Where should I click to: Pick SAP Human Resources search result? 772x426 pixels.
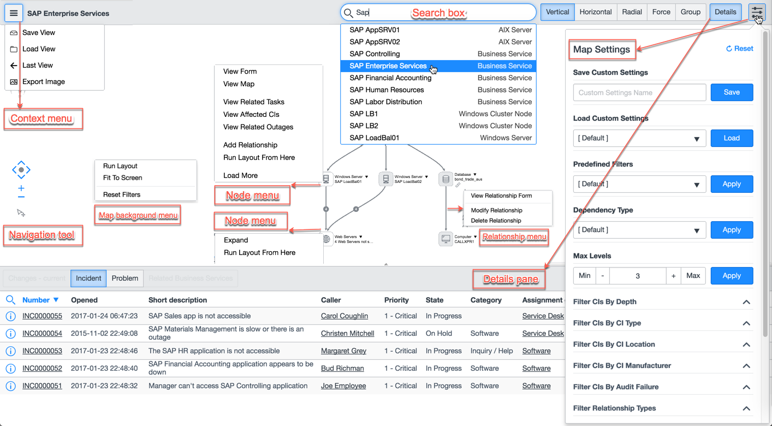click(438, 90)
